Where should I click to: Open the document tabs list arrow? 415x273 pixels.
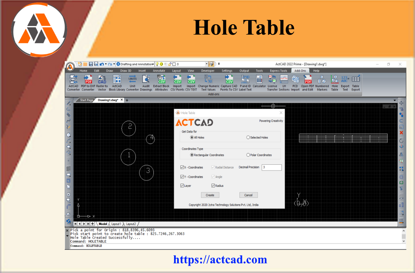395,100
